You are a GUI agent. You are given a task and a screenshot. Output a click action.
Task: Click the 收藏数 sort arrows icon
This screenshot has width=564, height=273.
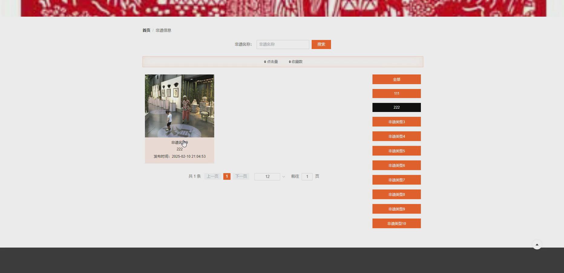(290, 62)
